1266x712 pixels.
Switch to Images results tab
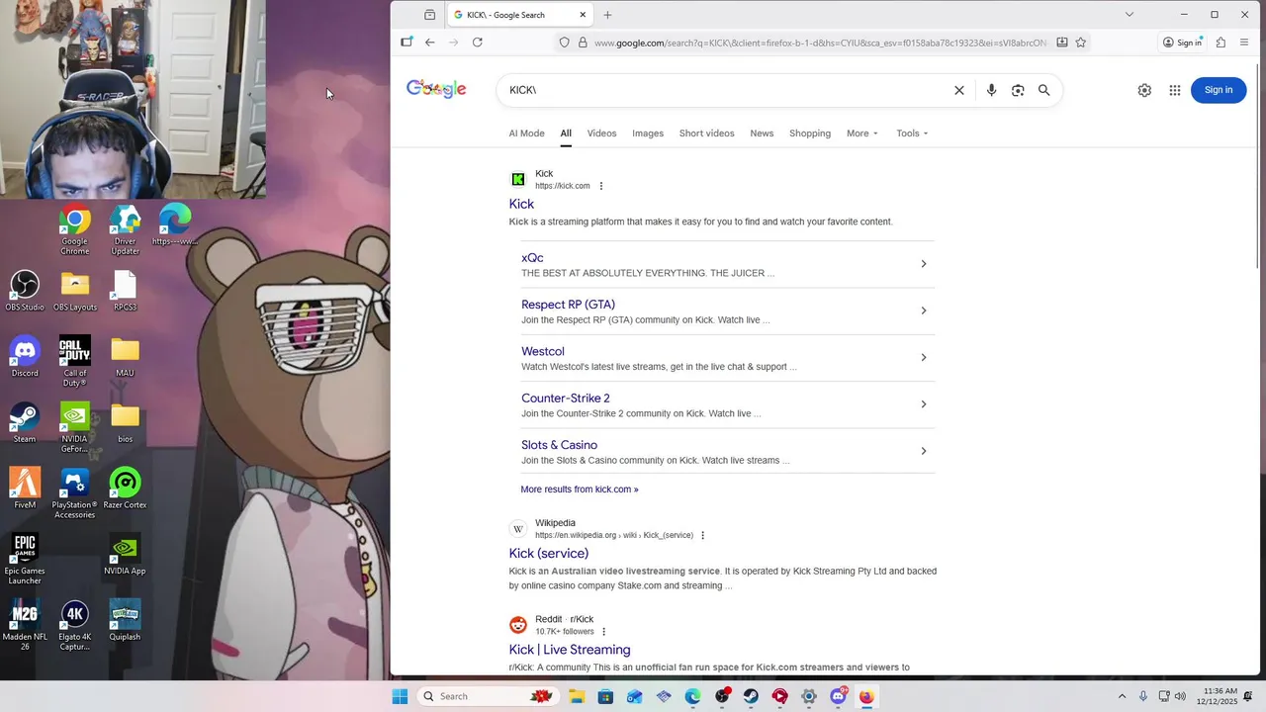[x=648, y=133]
